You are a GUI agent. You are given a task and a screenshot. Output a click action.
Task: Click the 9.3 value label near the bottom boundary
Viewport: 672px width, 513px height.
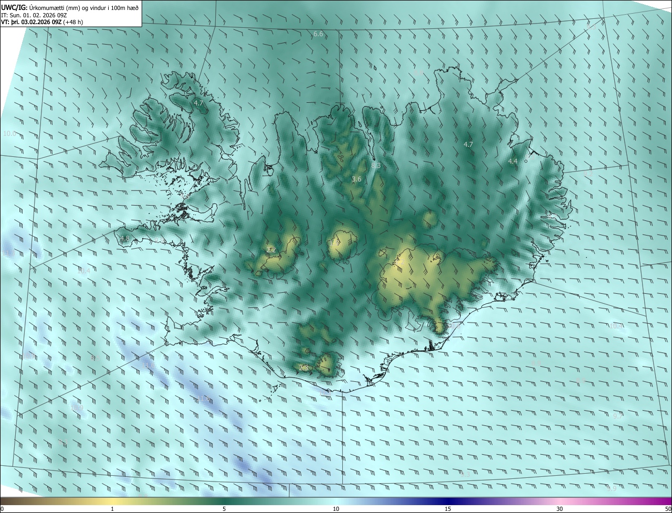(465, 474)
